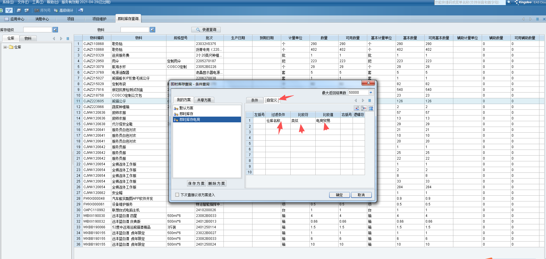Click the 保存方案 button
546x259 pixels.
pos(196,183)
